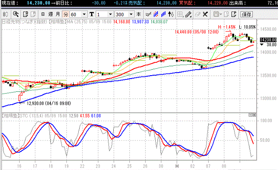The height and width of the screenshot is (170, 278).
Task: Click the 14500.00 price axis label
Action: [x=268, y=29]
